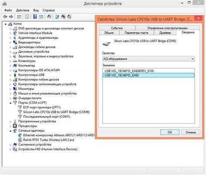This screenshot has height=175, width=206.
Task: Minimize the Диспетчер устройств window
Action: [x=182, y=3]
